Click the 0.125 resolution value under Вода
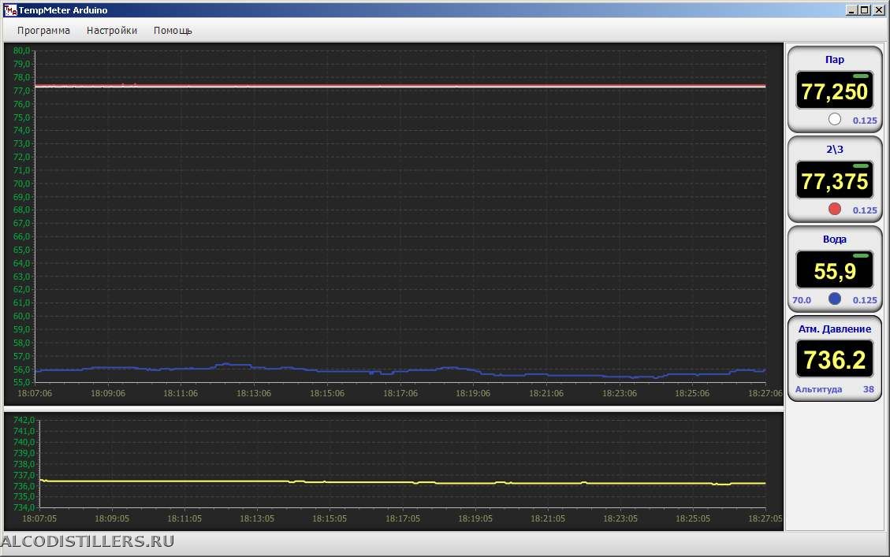This screenshot has height=557, width=890. coord(865,300)
